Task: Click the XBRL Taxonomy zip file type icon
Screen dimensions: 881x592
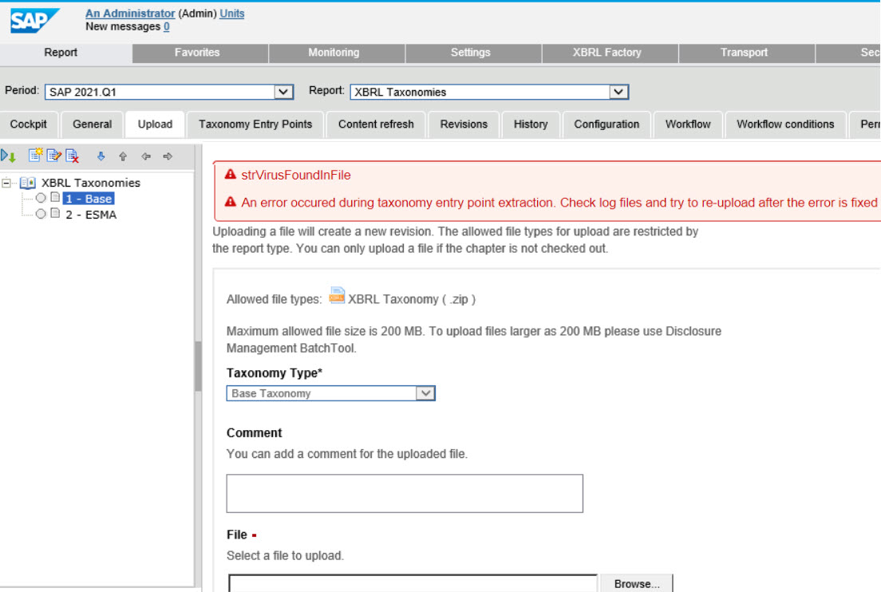Action: [337, 295]
